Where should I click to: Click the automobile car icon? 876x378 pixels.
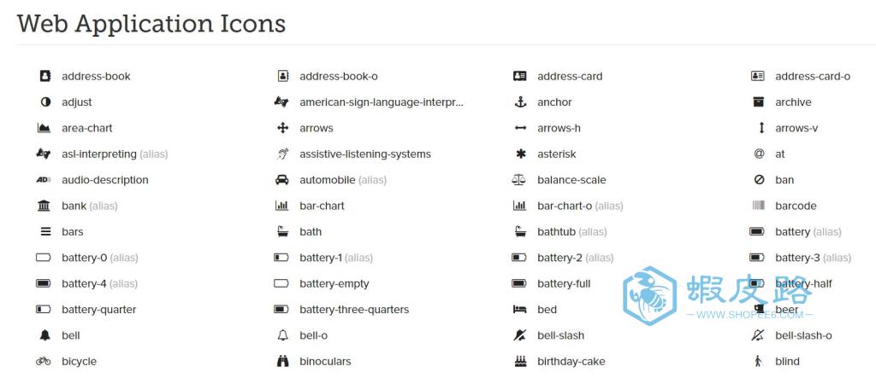pyautogui.click(x=282, y=180)
